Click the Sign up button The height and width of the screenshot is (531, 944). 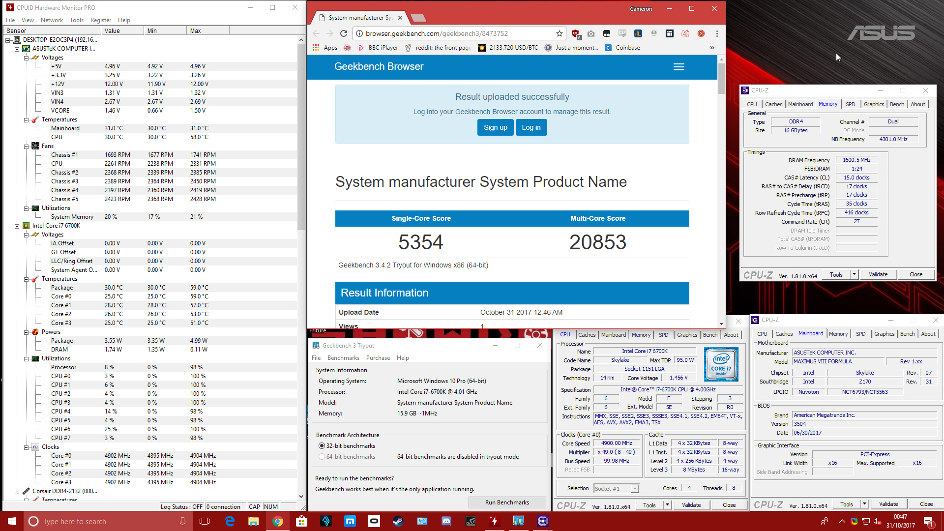pyautogui.click(x=496, y=127)
